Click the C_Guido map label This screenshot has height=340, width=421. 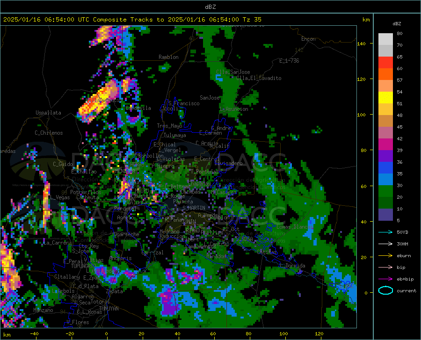pyautogui.click(x=63, y=164)
